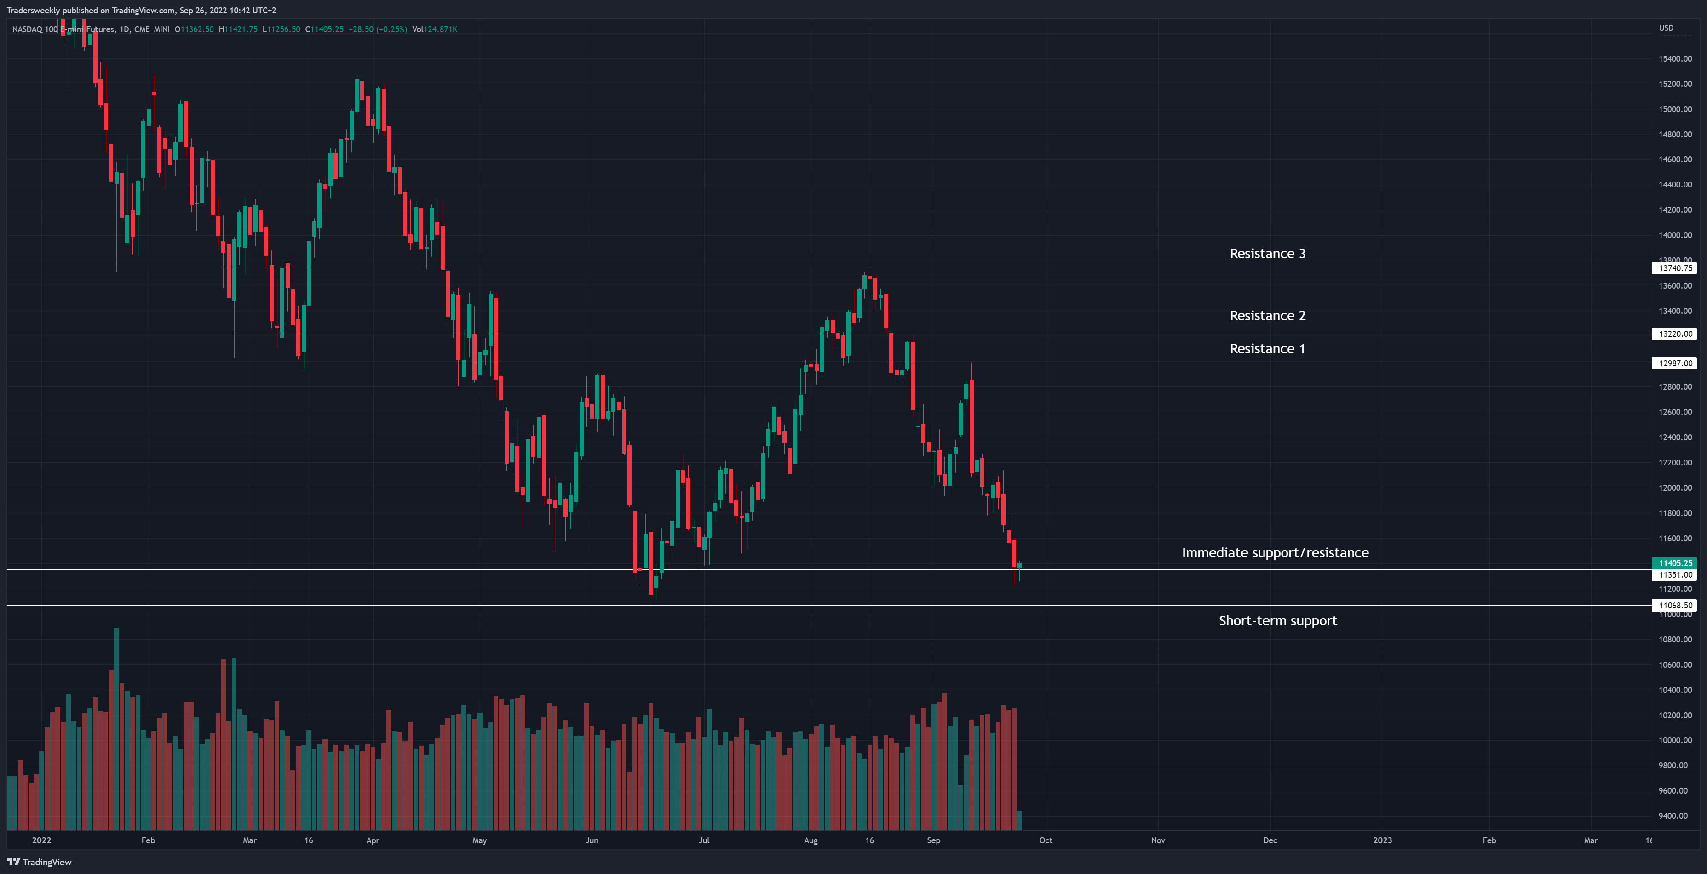Click the open price O11362.50 value
The width and height of the screenshot is (1707, 874).
click(x=194, y=29)
